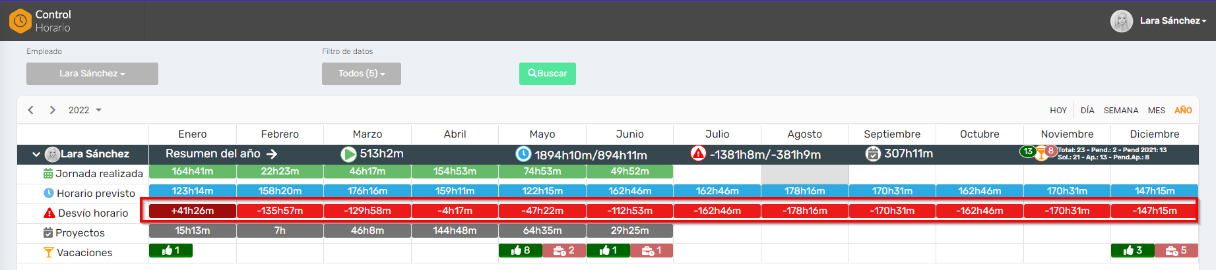Switch to the MES view

pyautogui.click(x=1157, y=111)
